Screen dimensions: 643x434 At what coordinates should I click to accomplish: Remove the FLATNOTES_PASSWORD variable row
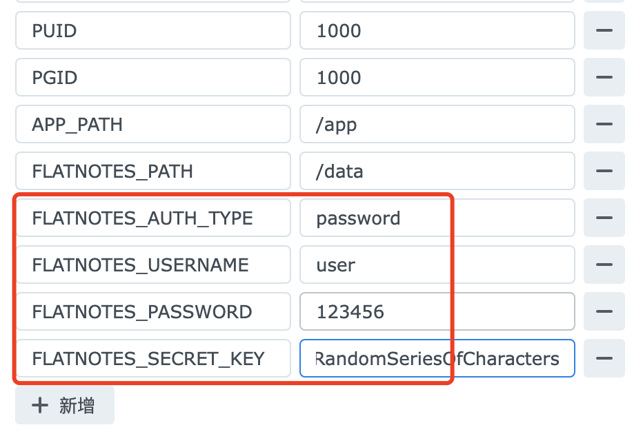click(x=604, y=311)
